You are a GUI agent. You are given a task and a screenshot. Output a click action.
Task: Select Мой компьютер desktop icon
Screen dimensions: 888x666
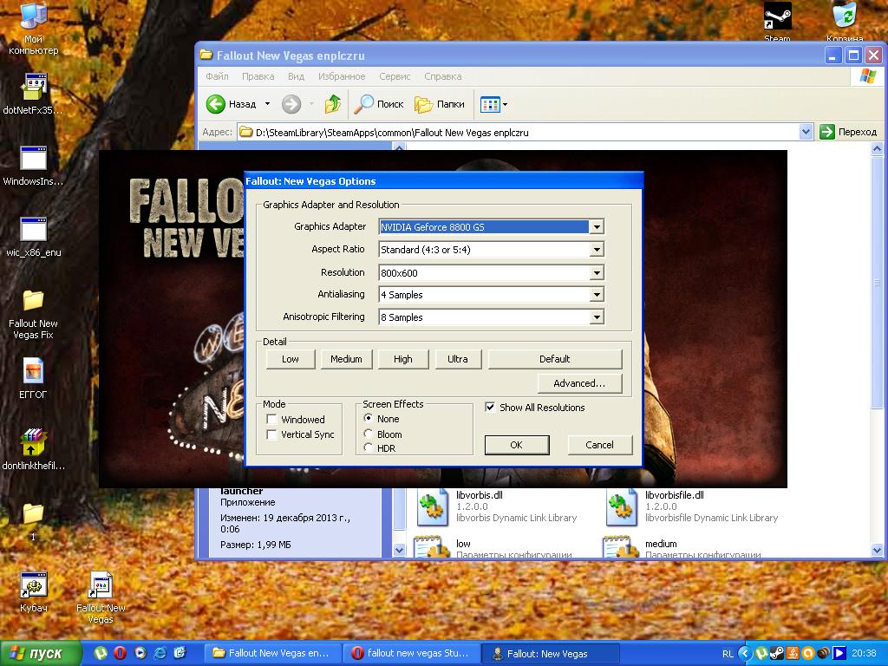[34, 16]
